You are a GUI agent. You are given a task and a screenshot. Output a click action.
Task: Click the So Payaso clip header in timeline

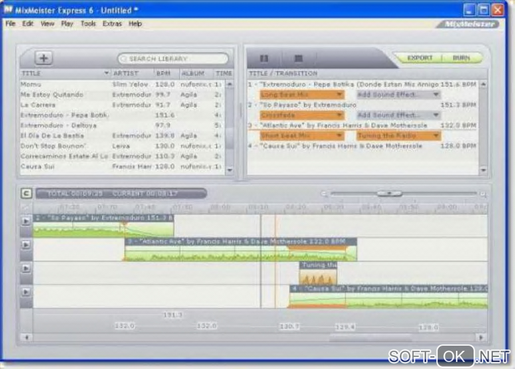104,218
